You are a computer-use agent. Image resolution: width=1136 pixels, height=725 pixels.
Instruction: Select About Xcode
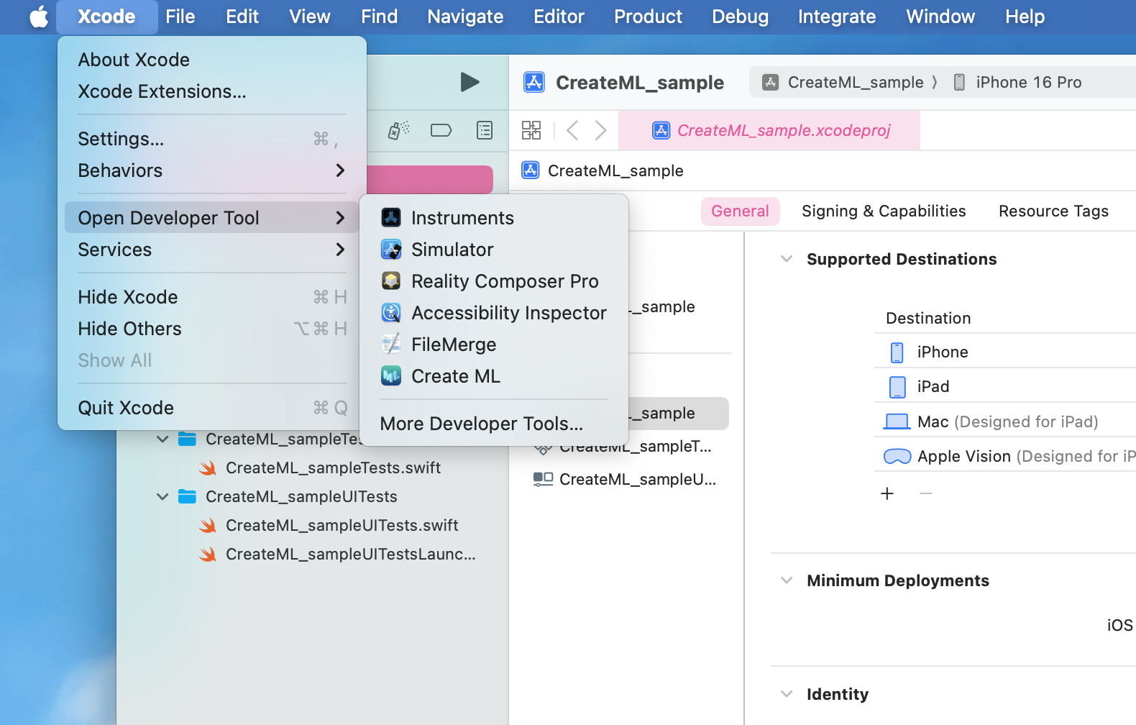tap(212, 60)
